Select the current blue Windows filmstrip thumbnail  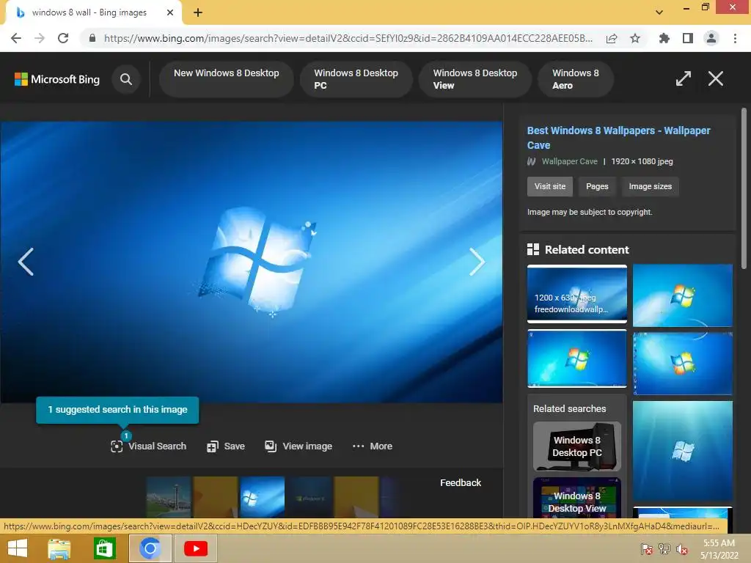[262, 497]
